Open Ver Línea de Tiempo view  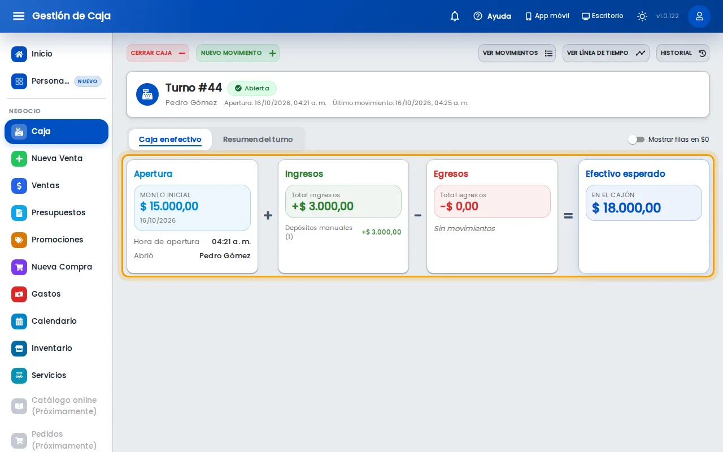coord(606,53)
